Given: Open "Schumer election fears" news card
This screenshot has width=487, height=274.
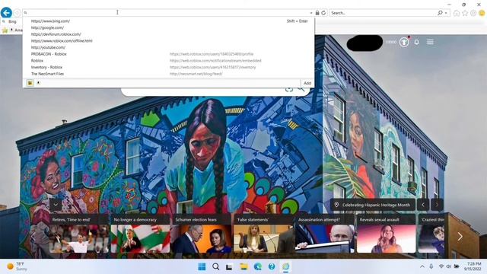Looking at the screenshot, I should tap(202, 234).
